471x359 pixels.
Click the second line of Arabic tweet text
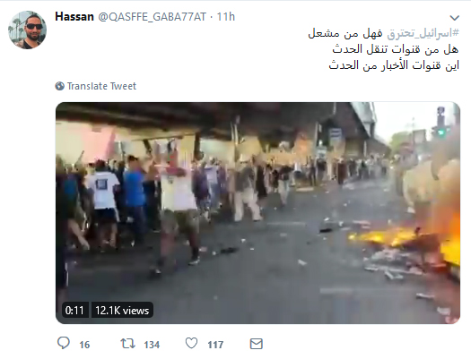396,49
